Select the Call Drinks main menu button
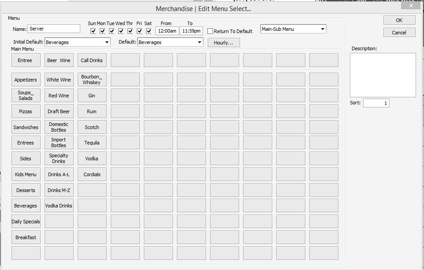The width and height of the screenshot is (424, 270). click(x=92, y=60)
